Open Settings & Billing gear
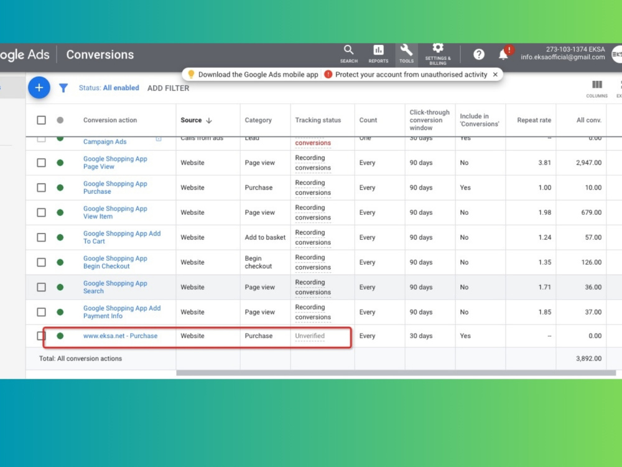 437,54
